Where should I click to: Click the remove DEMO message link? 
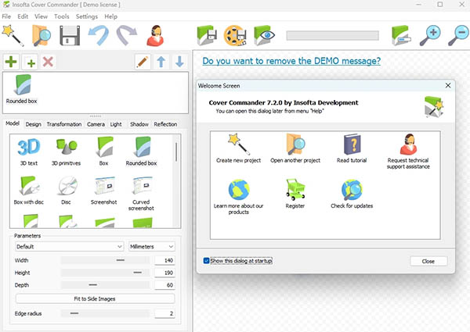291,61
